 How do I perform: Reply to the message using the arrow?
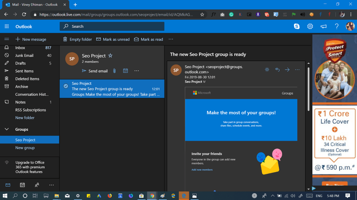[277, 69]
